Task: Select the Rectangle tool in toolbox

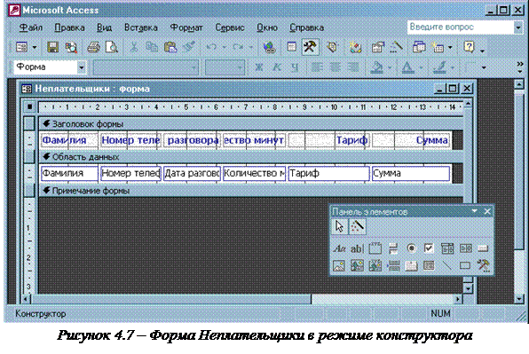Action: point(465,265)
